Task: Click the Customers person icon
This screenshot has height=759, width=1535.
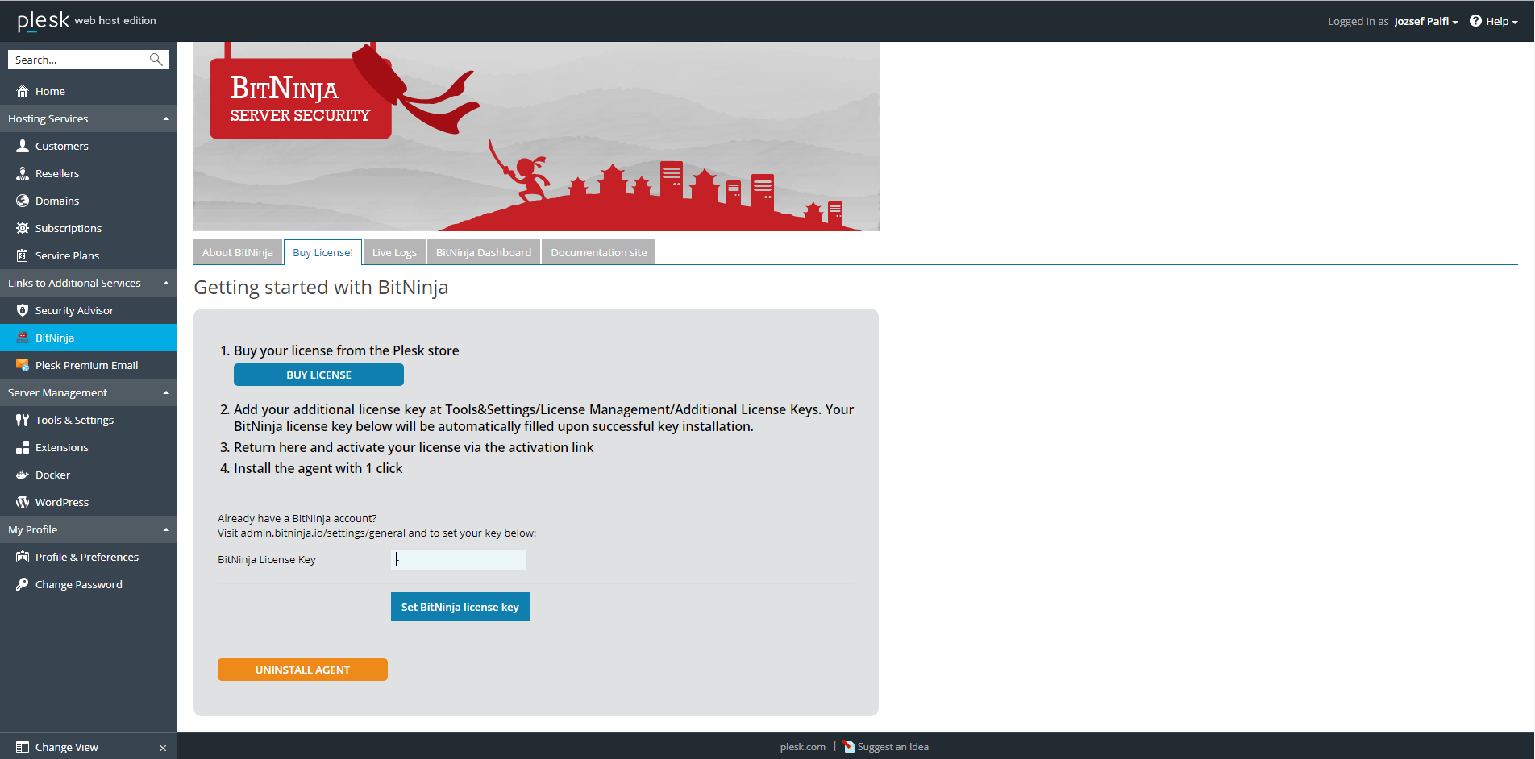Action: point(23,146)
